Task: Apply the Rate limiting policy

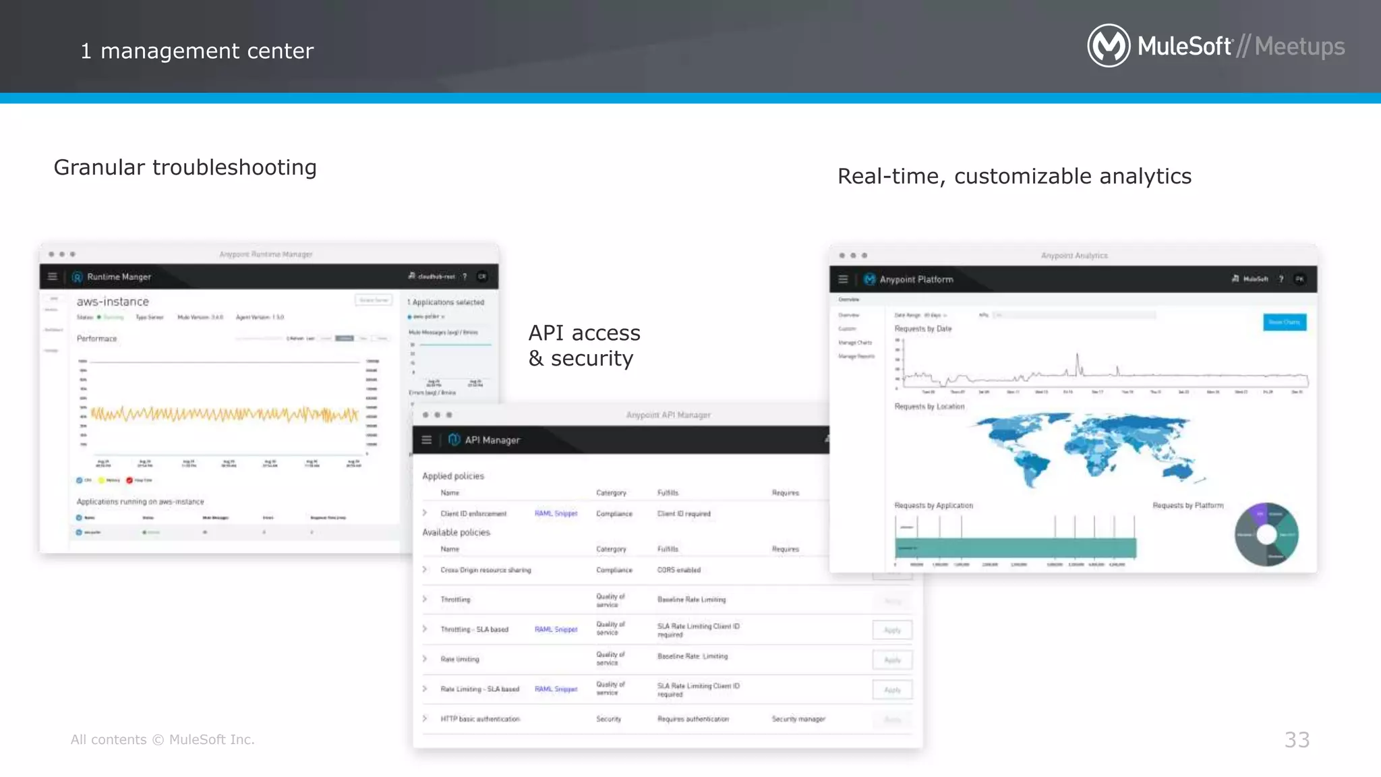Action: [892, 660]
